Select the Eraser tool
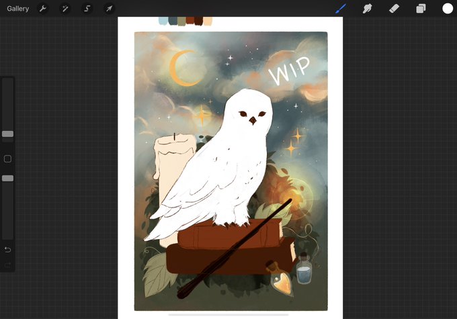The width and height of the screenshot is (457, 319). [394, 9]
